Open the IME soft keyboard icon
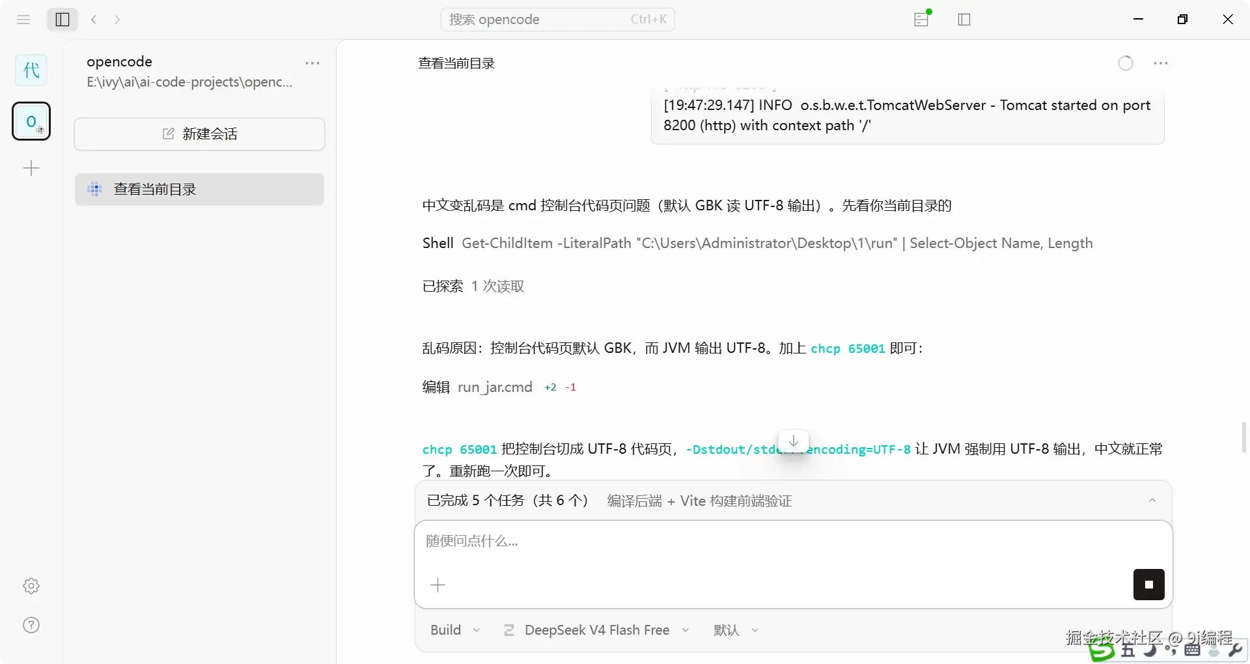Image resolution: width=1250 pixels, height=664 pixels. pos(1193,650)
